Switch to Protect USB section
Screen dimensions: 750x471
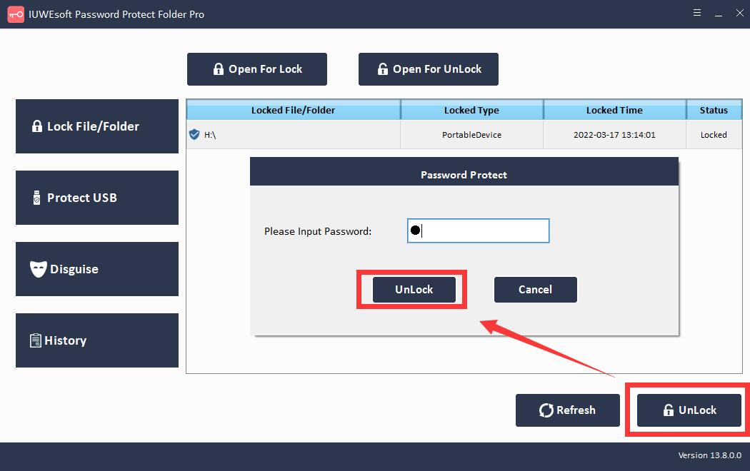[97, 197]
